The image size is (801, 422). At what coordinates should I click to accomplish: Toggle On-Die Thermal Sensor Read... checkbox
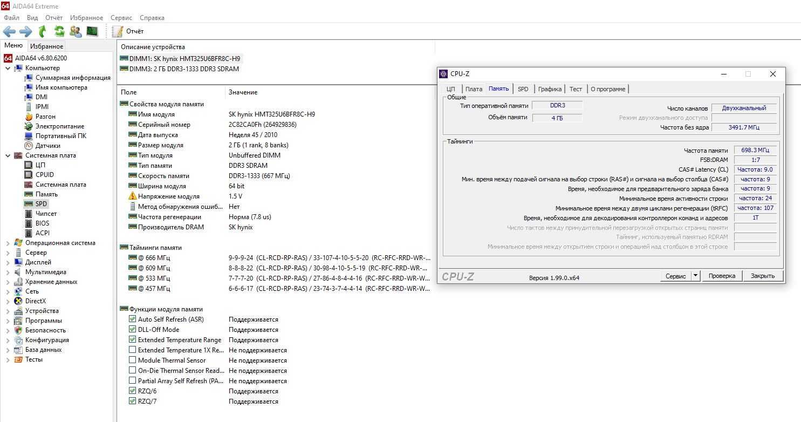pos(133,371)
